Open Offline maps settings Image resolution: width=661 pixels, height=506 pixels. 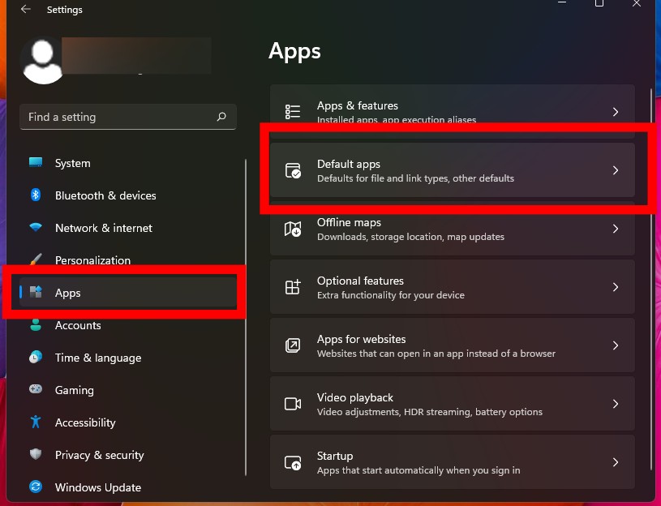tap(453, 229)
